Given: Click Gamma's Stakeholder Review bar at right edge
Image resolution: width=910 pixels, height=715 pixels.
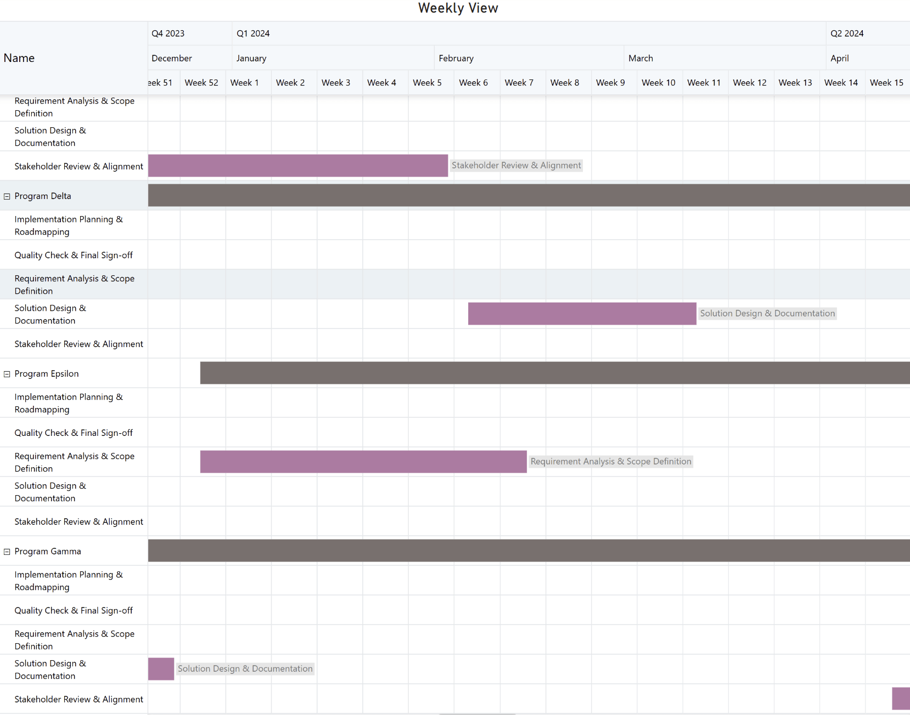Looking at the screenshot, I should (901, 699).
